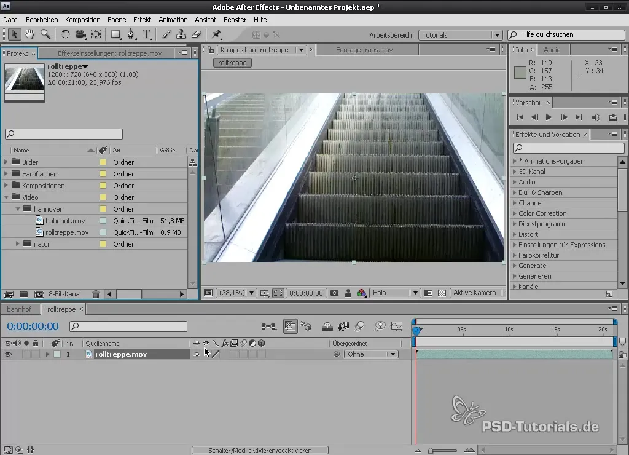Click the timeline current time 0:00:00:00

33,326
